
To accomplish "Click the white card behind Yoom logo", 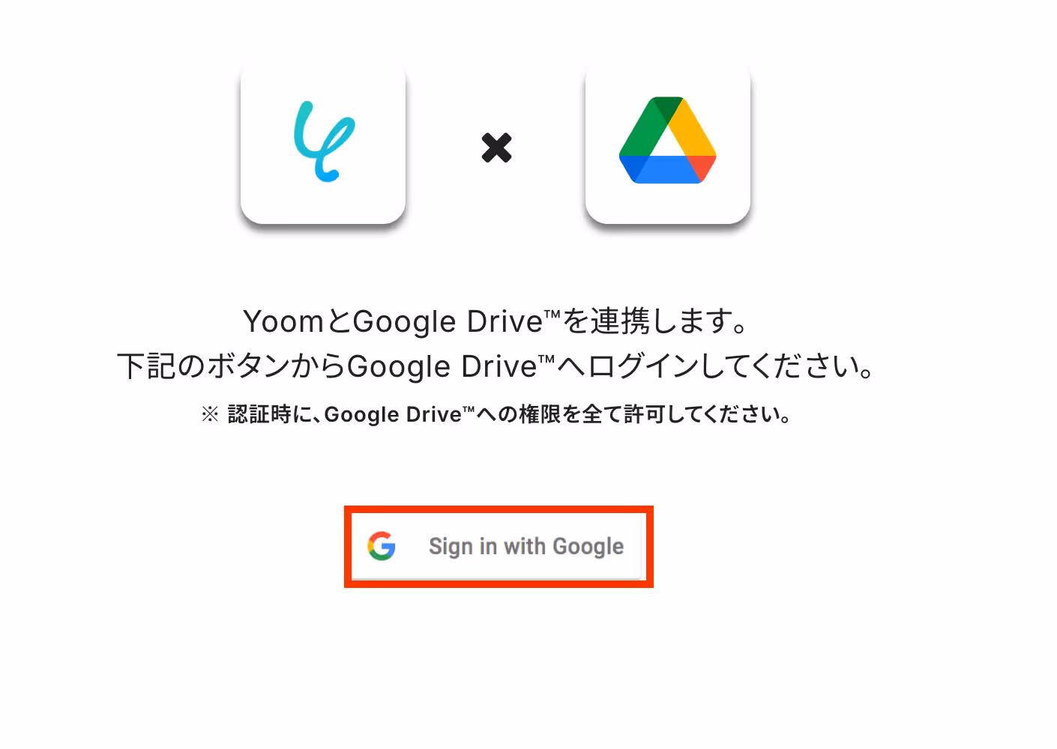I will (x=323, y=145).
